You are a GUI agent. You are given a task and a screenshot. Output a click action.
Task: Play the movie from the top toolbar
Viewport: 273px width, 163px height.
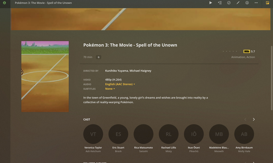tap(211, 3)
